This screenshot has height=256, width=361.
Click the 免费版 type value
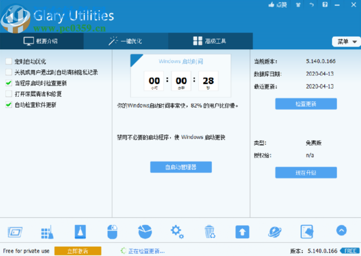point(313,143)
